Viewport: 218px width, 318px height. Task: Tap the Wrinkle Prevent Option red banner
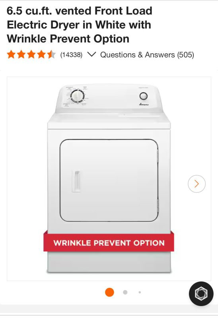tap(109, 242)
